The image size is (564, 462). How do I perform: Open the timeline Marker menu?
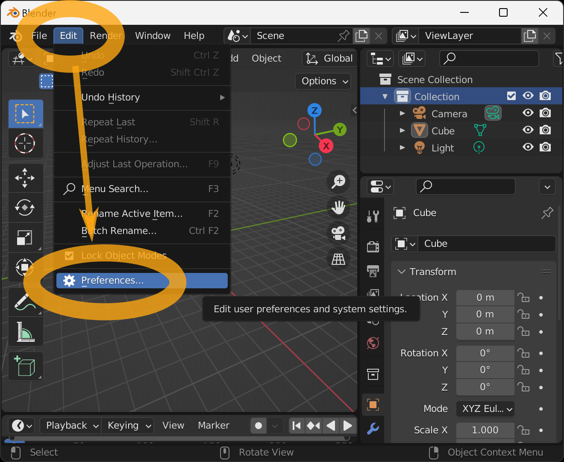coord(214,426)
